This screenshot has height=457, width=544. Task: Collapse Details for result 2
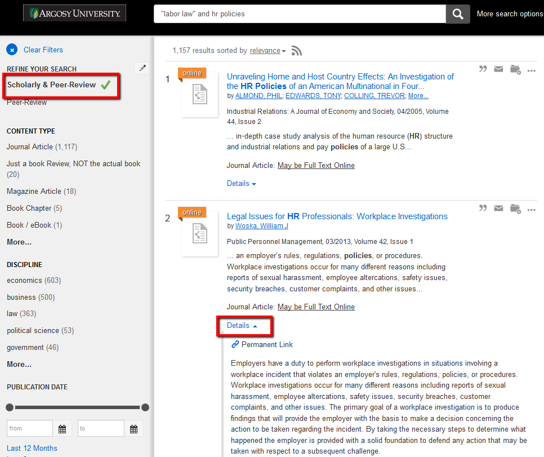242,325
